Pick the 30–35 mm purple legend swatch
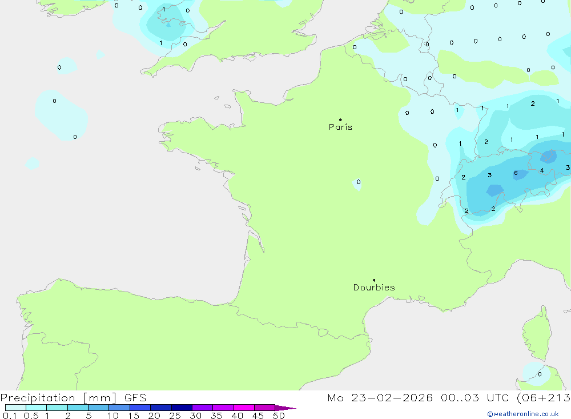The image size is (571, 419). 203,408
